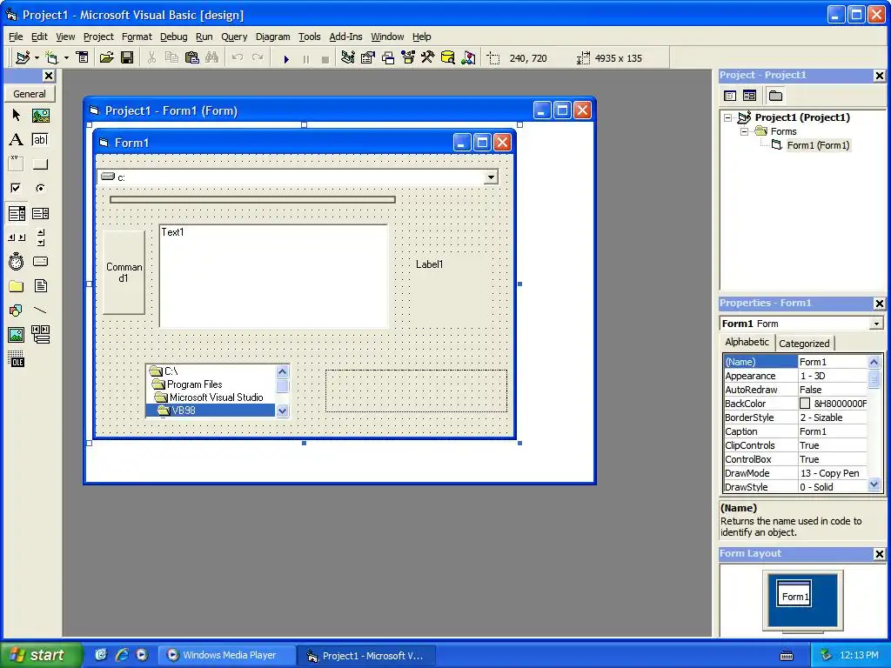Select the ComboBox control tool
Viewport: 891px width, 668px height.
click(16, 213)
